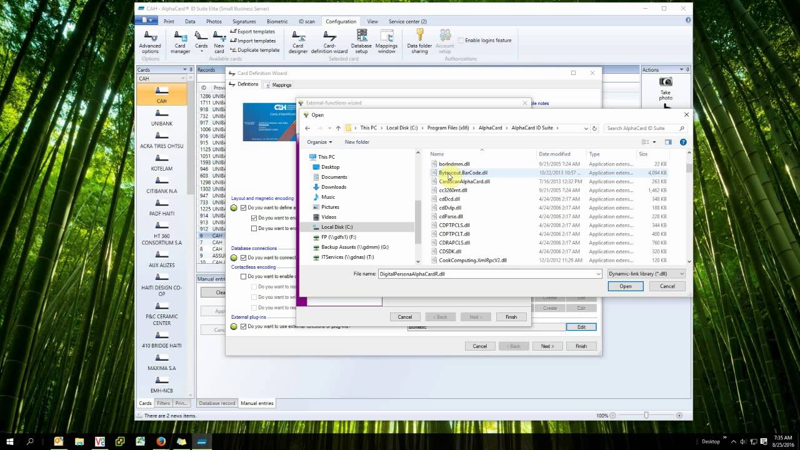Toggle Database connections checkbox
800x450 pixels.
244,257
